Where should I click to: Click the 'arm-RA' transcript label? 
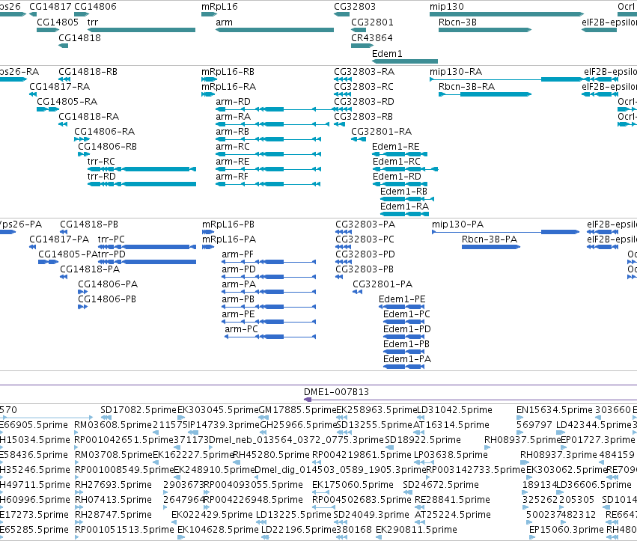[x=234, y=117]
